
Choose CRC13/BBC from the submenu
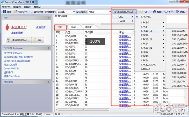178,69
